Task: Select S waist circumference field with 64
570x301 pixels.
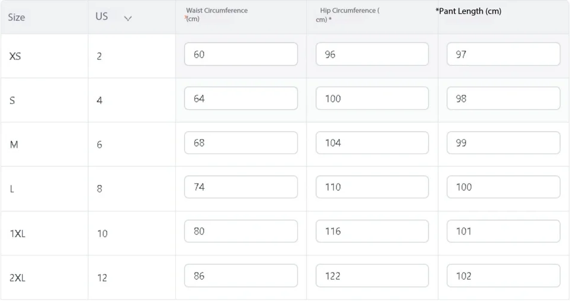Action: point(240,98)
